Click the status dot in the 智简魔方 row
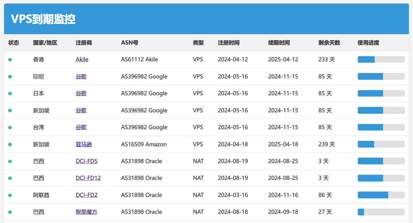Screen dimensions: 413x223 coord(10,212)
